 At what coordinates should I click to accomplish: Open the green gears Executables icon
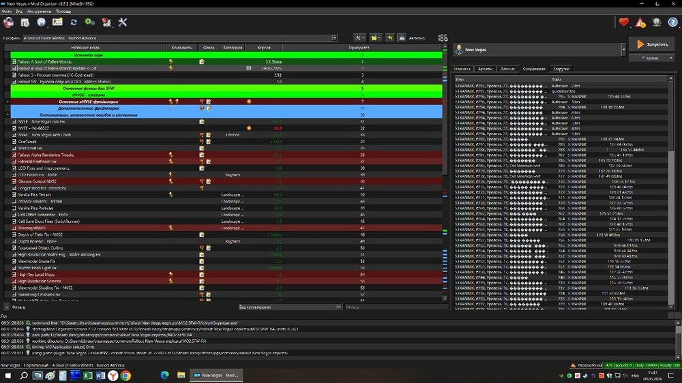pos(89,22)
